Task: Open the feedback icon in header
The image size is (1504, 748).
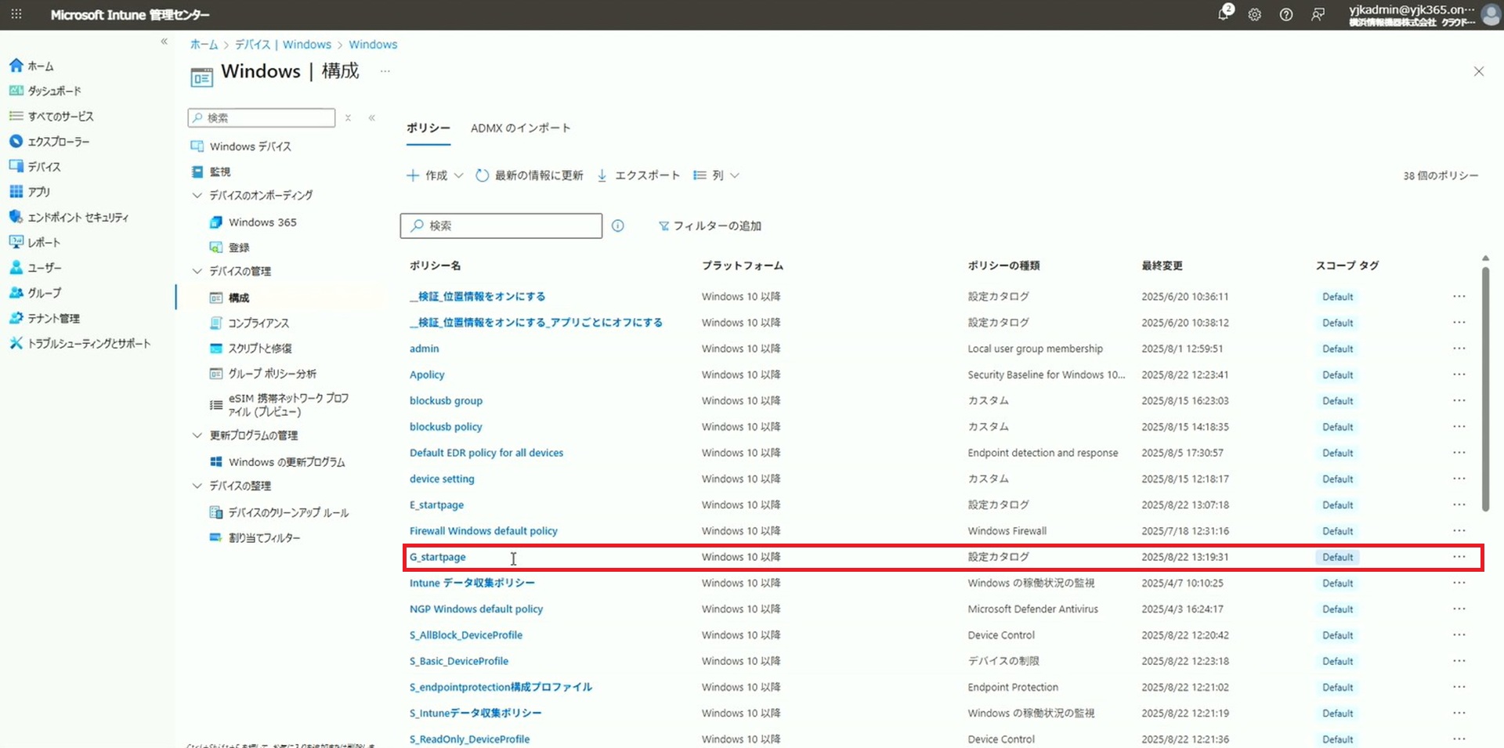Action: pyautogui.click(x=1318, y=14)
